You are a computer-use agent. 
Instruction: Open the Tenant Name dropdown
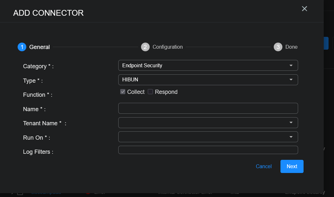[x=208, y=123]
